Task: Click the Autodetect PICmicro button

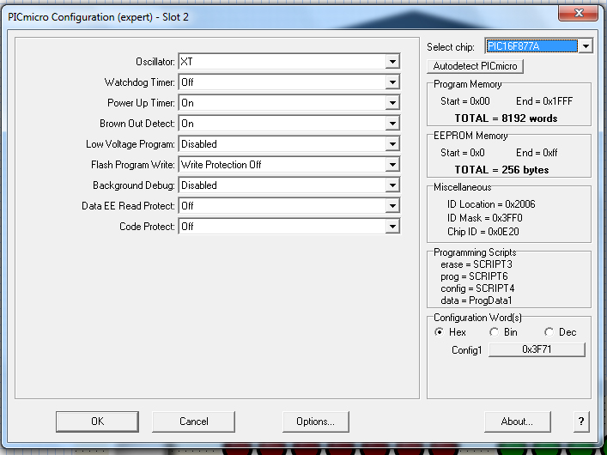Action: [x=475, y=66]
